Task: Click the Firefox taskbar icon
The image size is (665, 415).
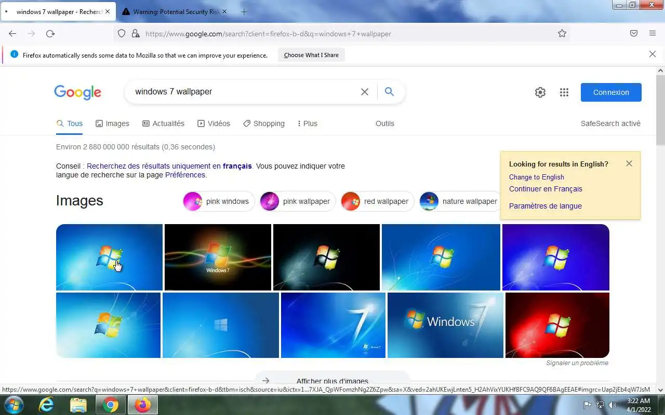Action: point(142,405)
